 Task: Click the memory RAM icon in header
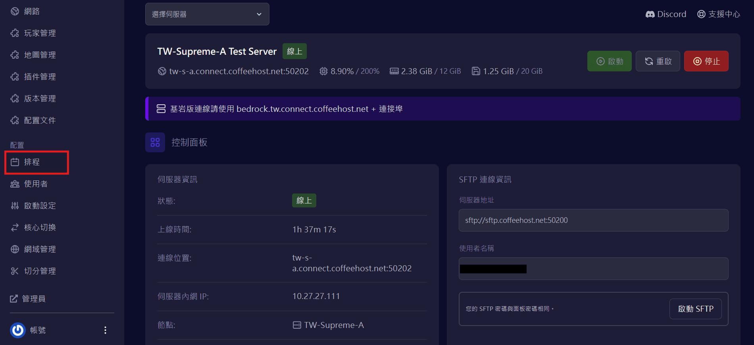coord(394,71)
